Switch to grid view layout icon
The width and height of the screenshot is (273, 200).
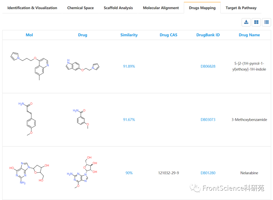[x=256, y=22]
